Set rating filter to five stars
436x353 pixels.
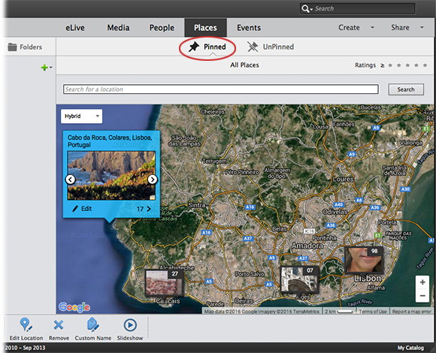point(425,65)
